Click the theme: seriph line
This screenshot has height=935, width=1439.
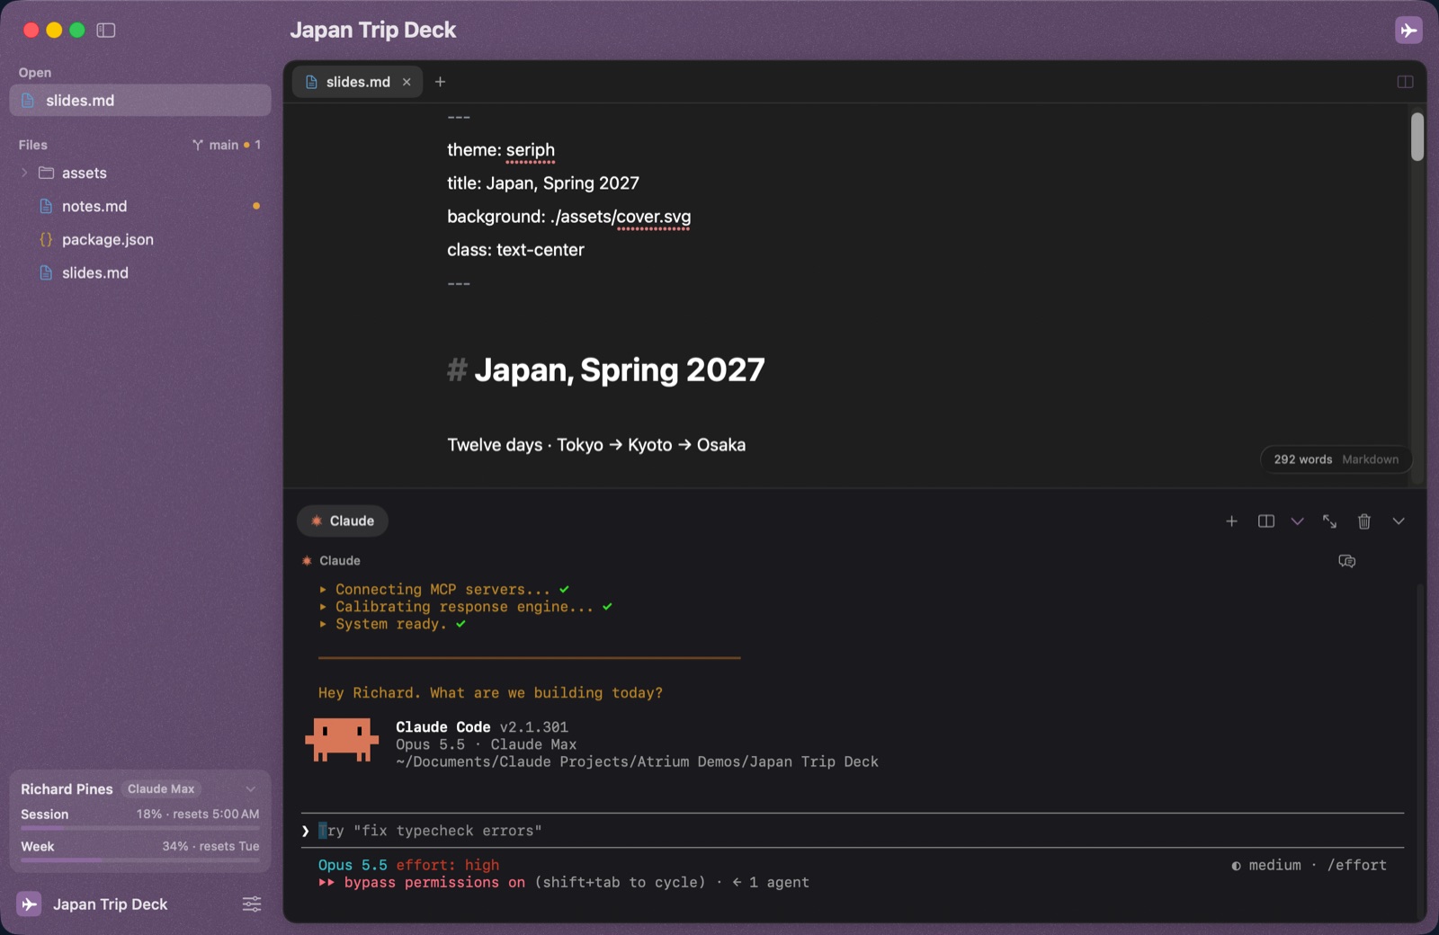coord(501,150)
